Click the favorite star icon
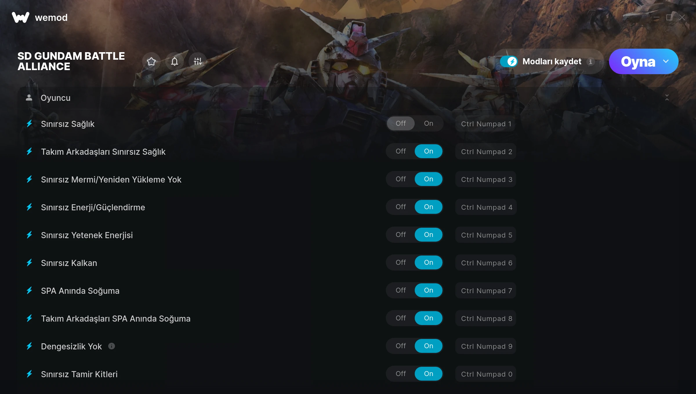The width and height of the screenshot is (696, 394). pos(151,61)
